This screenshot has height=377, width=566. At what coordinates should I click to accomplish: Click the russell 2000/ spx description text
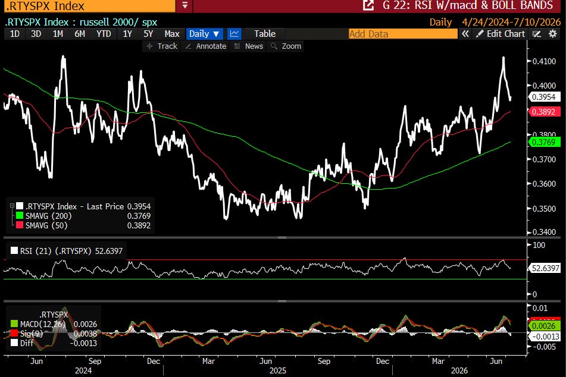point(118,22)
